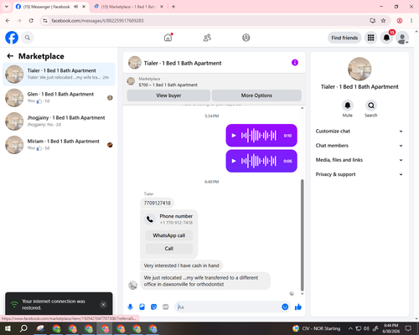Click the 'Very interested I have cash' message
Viewport: 419px width, 335px height.
coord(181,265)
